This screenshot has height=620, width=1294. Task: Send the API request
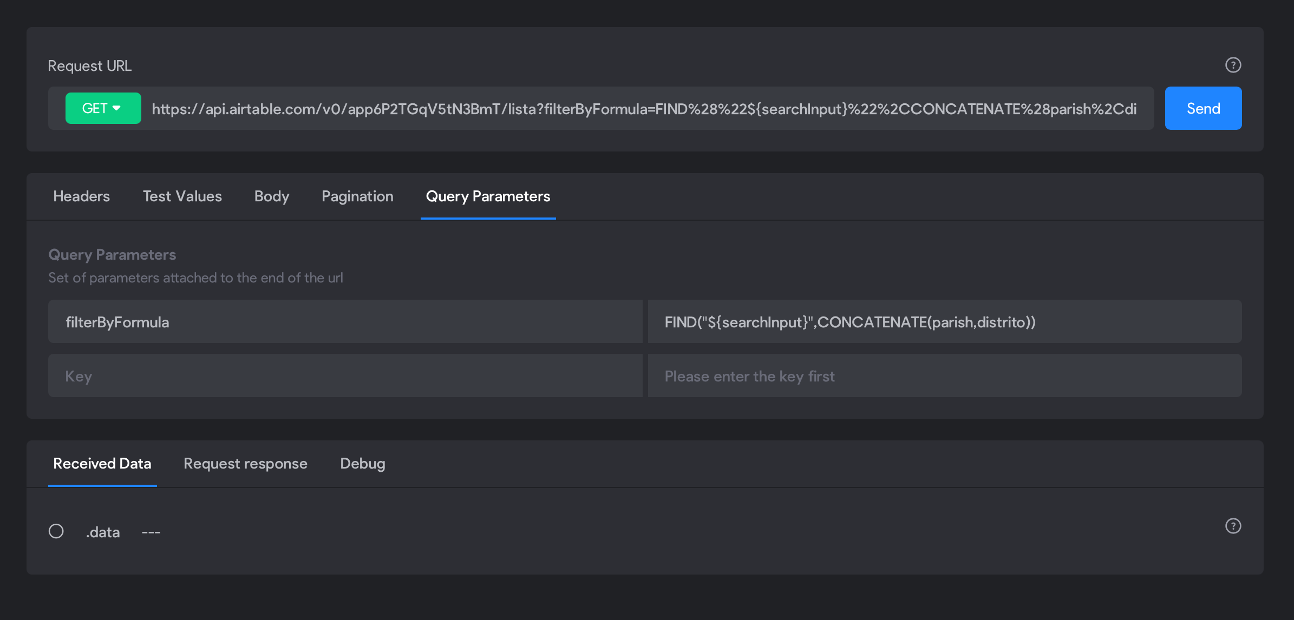pos(1203,108)
